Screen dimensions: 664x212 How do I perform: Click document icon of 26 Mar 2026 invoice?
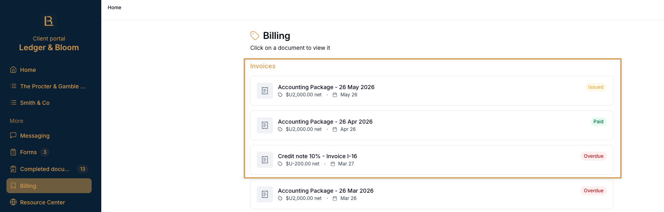coord(265,194)
